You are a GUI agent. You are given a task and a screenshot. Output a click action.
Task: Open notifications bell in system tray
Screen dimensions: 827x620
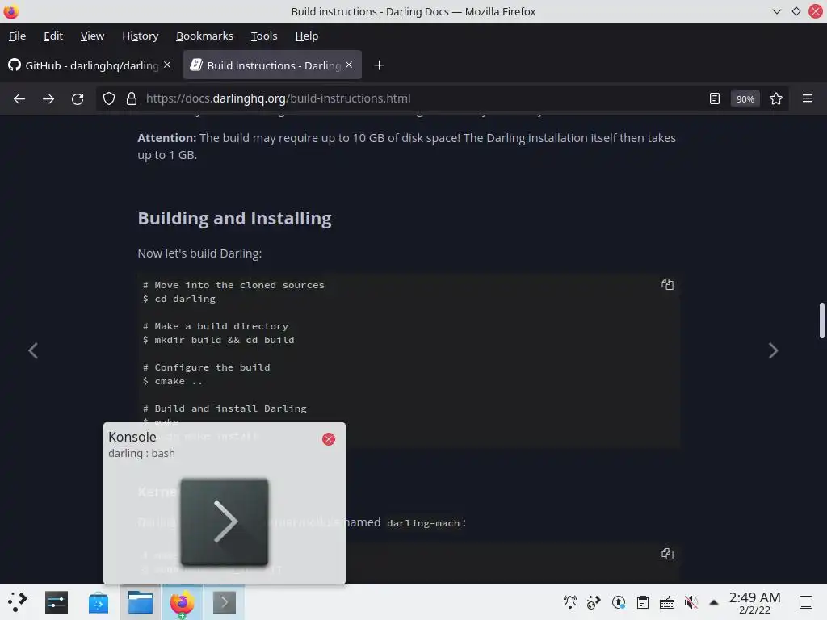(x=570, y=602)
